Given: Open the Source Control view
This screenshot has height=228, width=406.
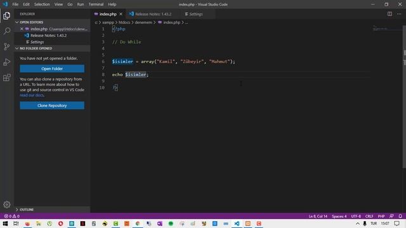Looking at the screenshot, I should (x=7, y=46).
